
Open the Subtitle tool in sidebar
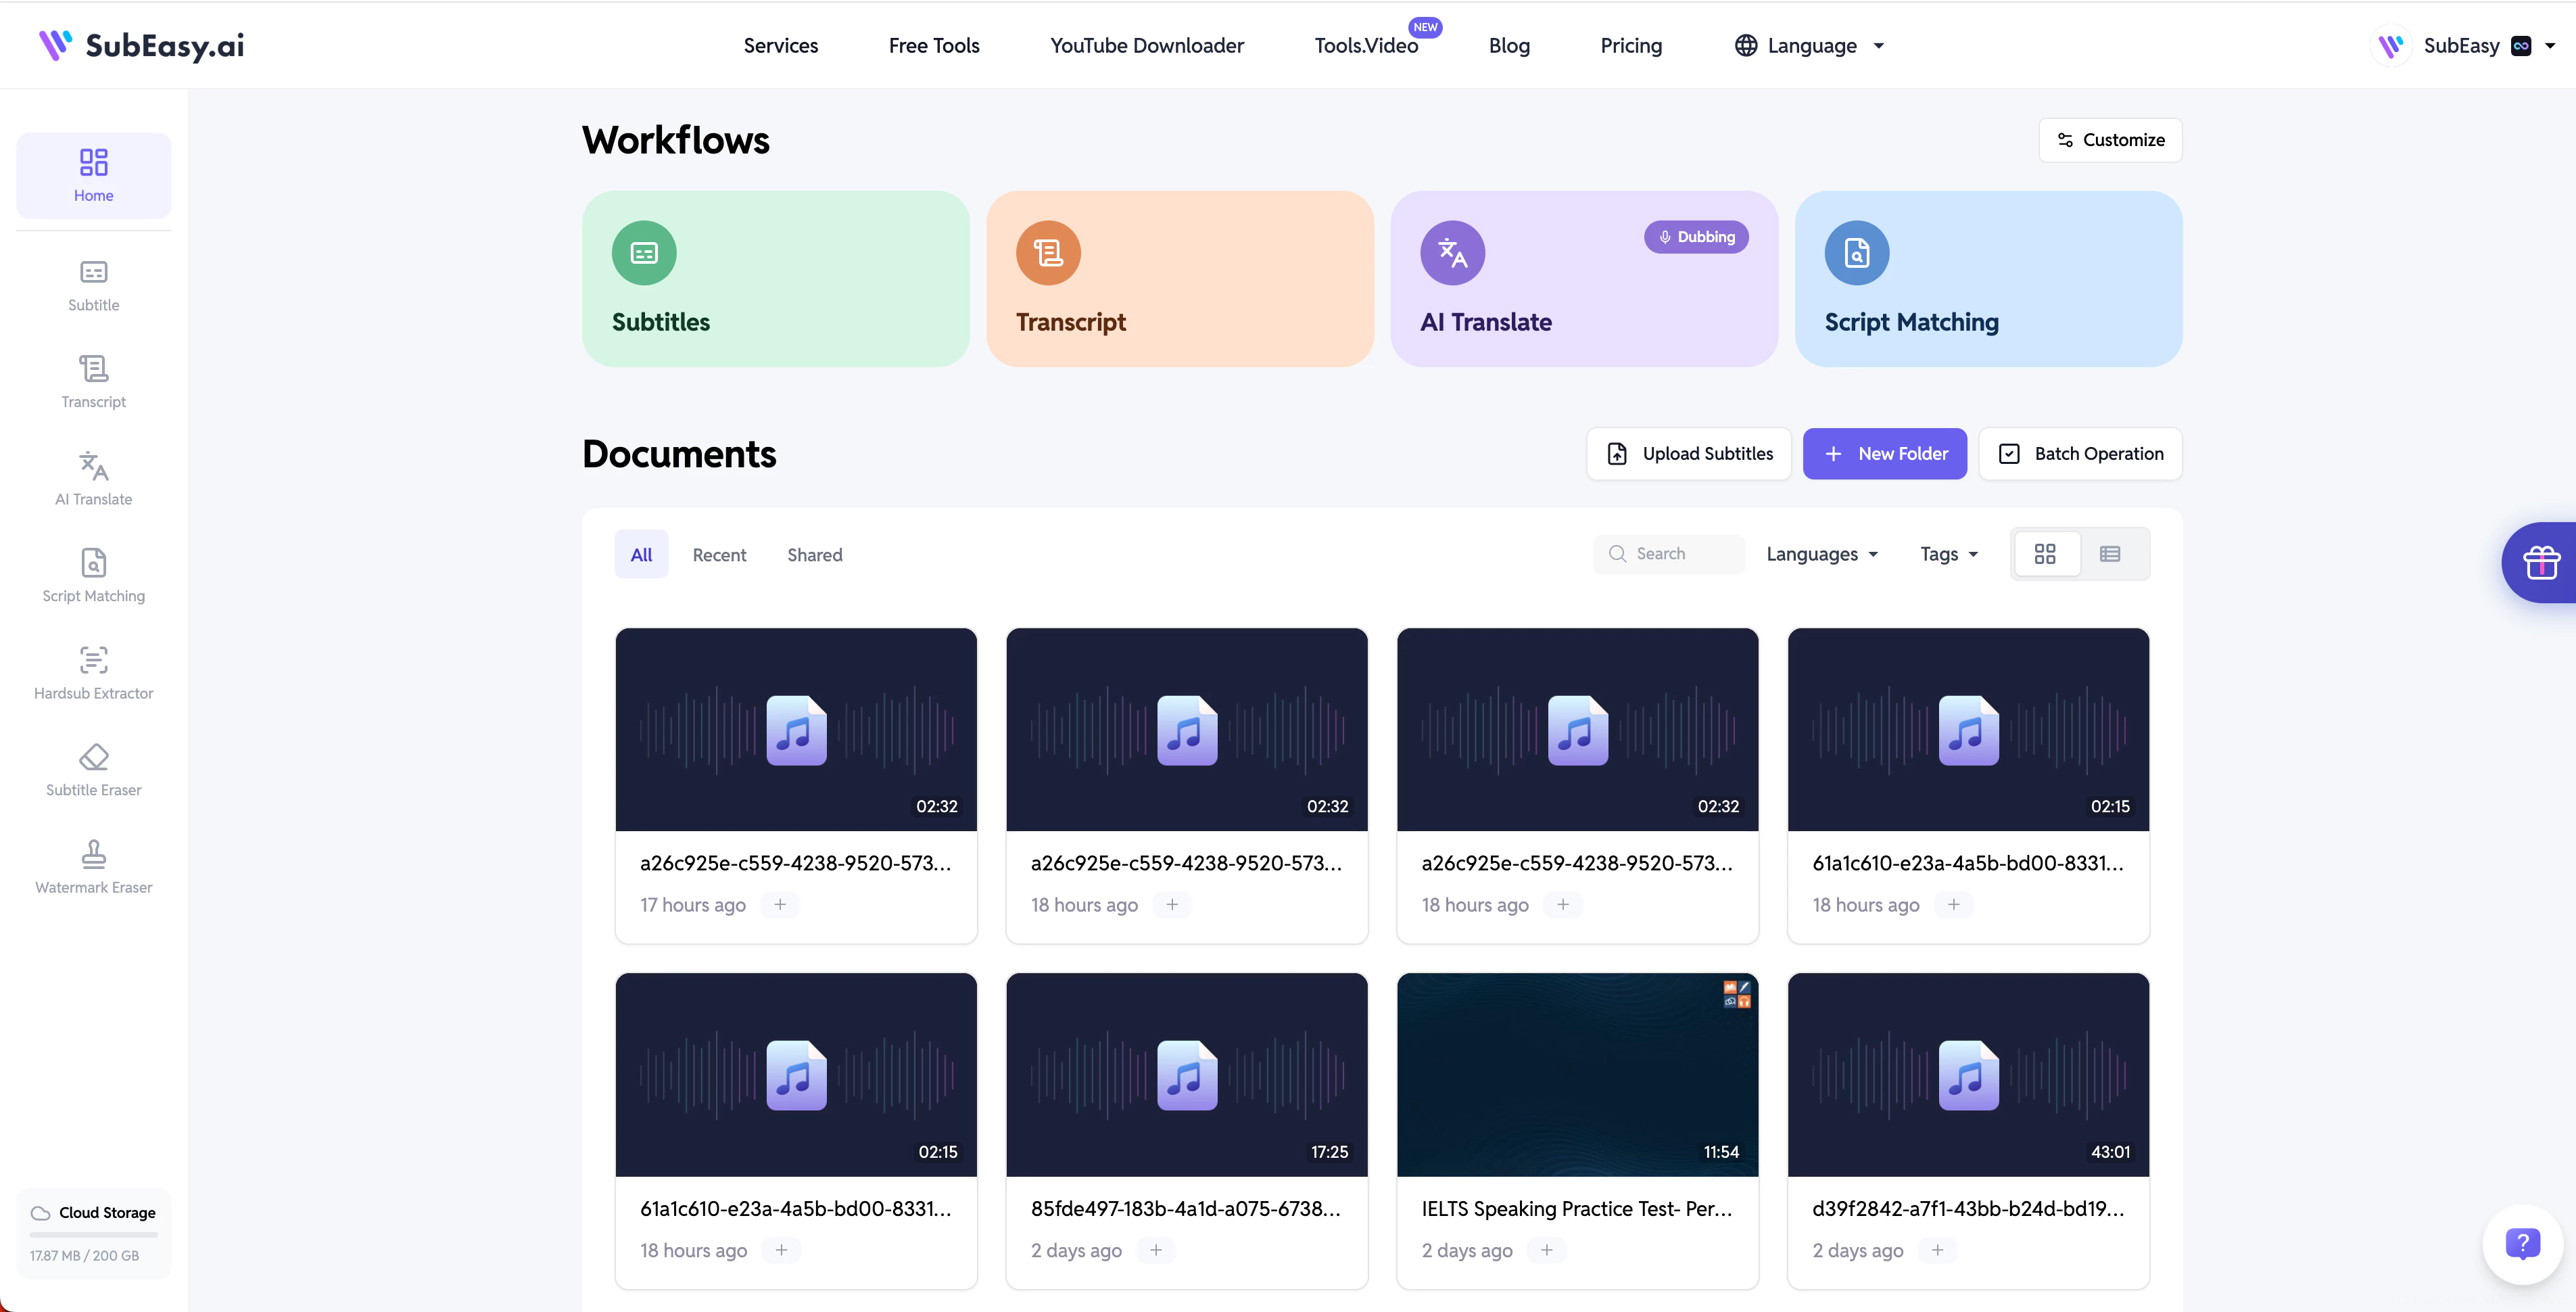point(93,286)
